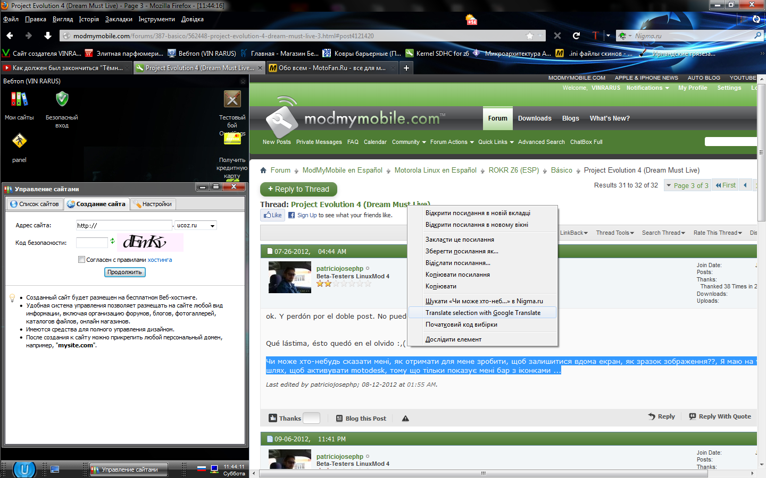Screen dimensions: 766x478
Task: Open the ucoz.ru domain dropdown
Action: (x=196, y=226)
